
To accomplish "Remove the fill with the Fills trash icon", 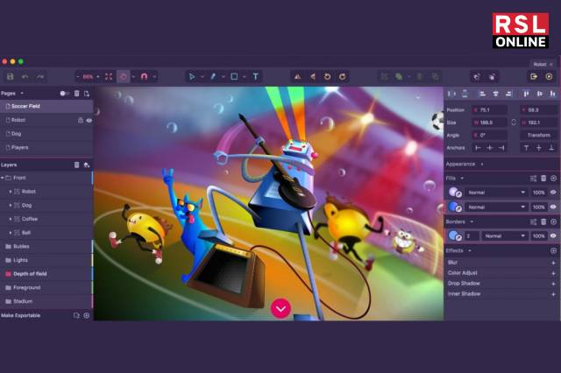I will 543,179.
